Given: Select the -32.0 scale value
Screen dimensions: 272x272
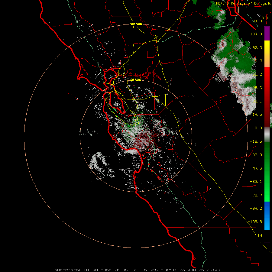Looking at the screenshot, I should 256,155.
